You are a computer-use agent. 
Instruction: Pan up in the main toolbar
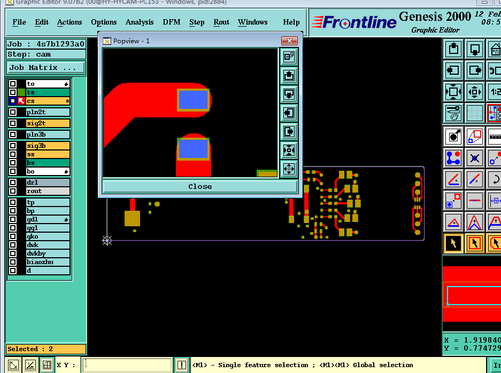coord(453,49)
